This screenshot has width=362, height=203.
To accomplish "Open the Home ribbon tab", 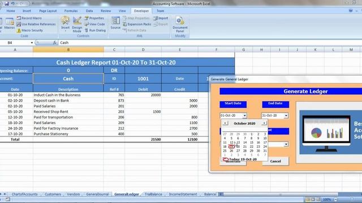I will [11, 11].
